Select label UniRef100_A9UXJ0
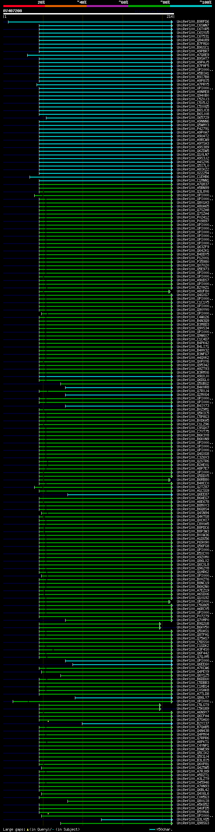Screen dimensions: 215x832 tap(193, 376)
